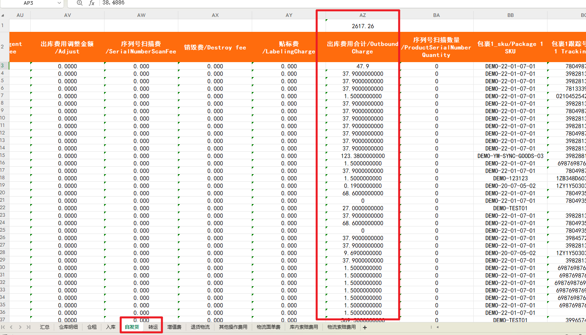Select the 68.6000000000 cell in row 20
This screenshot has height=335, width=586.
click(363, 193)
